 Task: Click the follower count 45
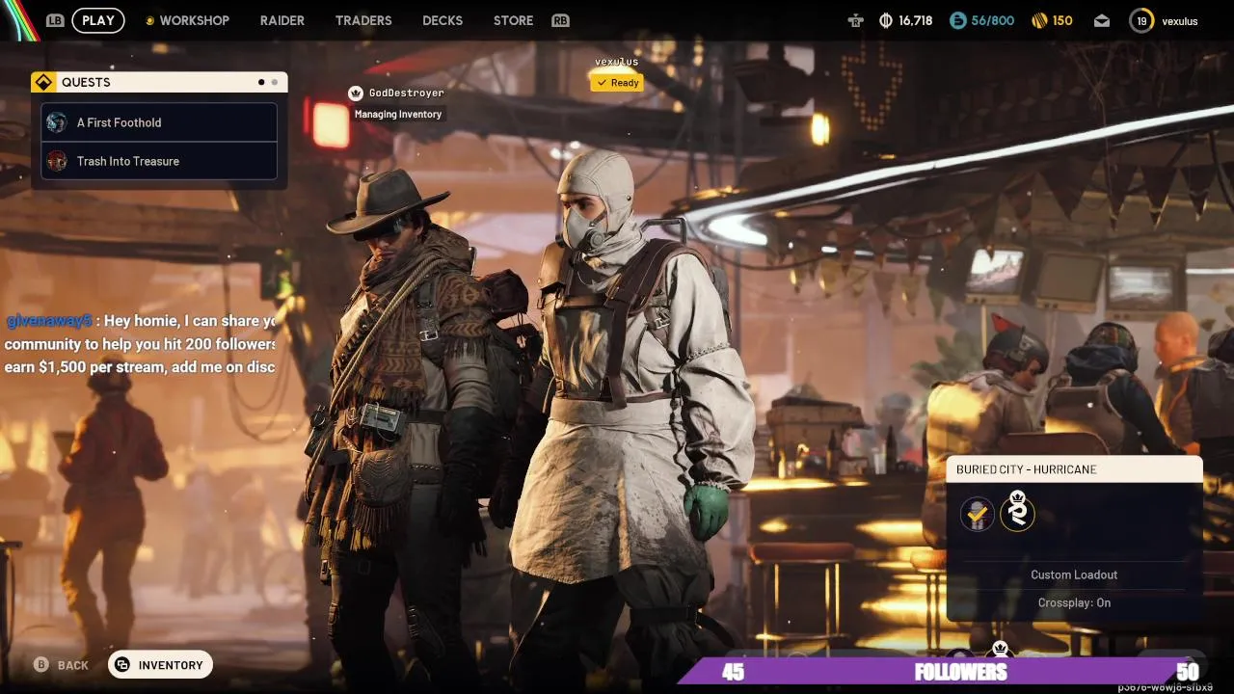tap(734, 672)
